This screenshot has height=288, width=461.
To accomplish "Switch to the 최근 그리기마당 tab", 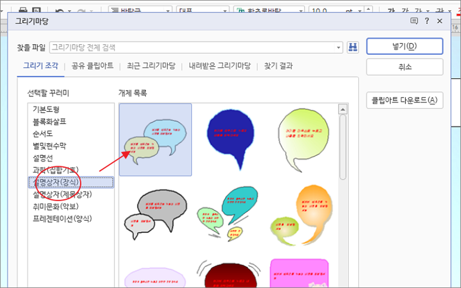I will [151, 66].
